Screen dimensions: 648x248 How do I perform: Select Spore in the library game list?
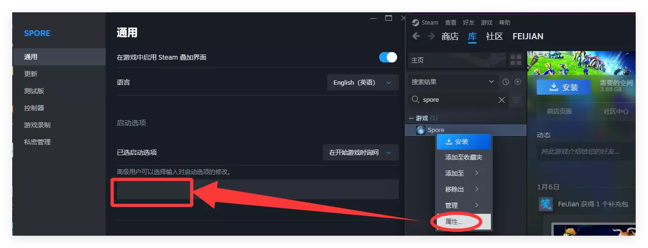[x=466, y=130]
